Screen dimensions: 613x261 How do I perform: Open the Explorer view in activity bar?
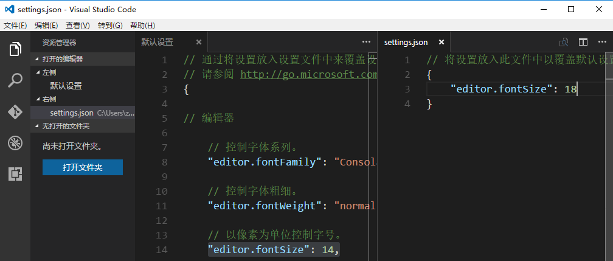tap(15, 49)
